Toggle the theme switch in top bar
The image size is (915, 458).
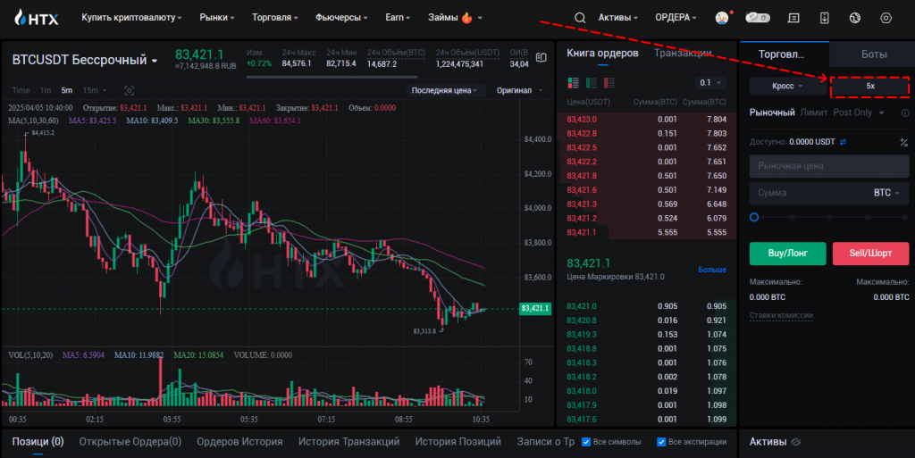click(758, 18)
